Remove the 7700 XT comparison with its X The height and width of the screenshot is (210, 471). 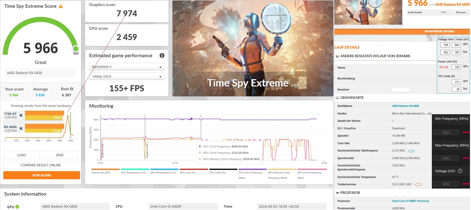pos(21,115)
